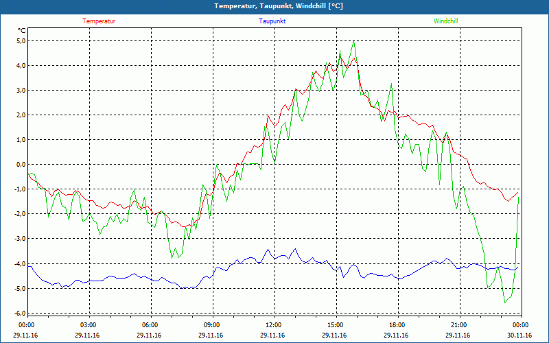
Task: Select the green Windchill legend label
Action: point(445,21)
